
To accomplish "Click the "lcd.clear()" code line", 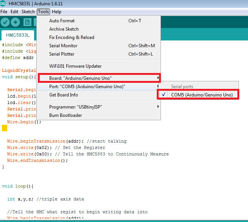I will click(x=22, y=103).
